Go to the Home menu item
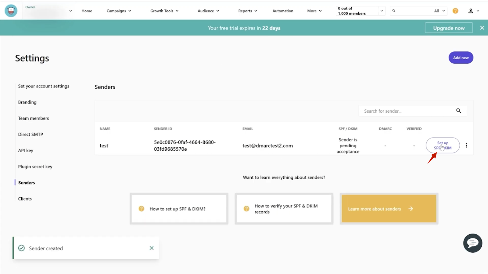This screenshot has height=274, width=488. click(87, 11)
